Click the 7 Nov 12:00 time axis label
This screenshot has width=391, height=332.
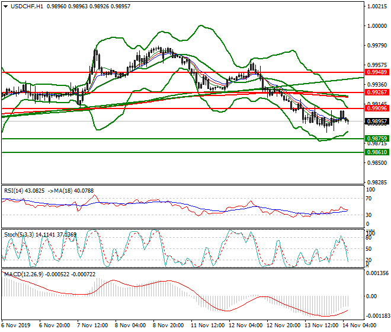click(x=92, y=325)
